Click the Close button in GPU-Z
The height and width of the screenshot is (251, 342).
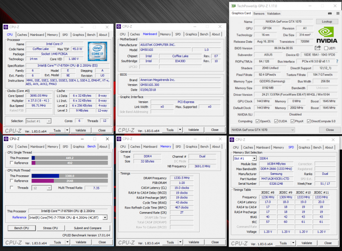(x=330, y=130)
